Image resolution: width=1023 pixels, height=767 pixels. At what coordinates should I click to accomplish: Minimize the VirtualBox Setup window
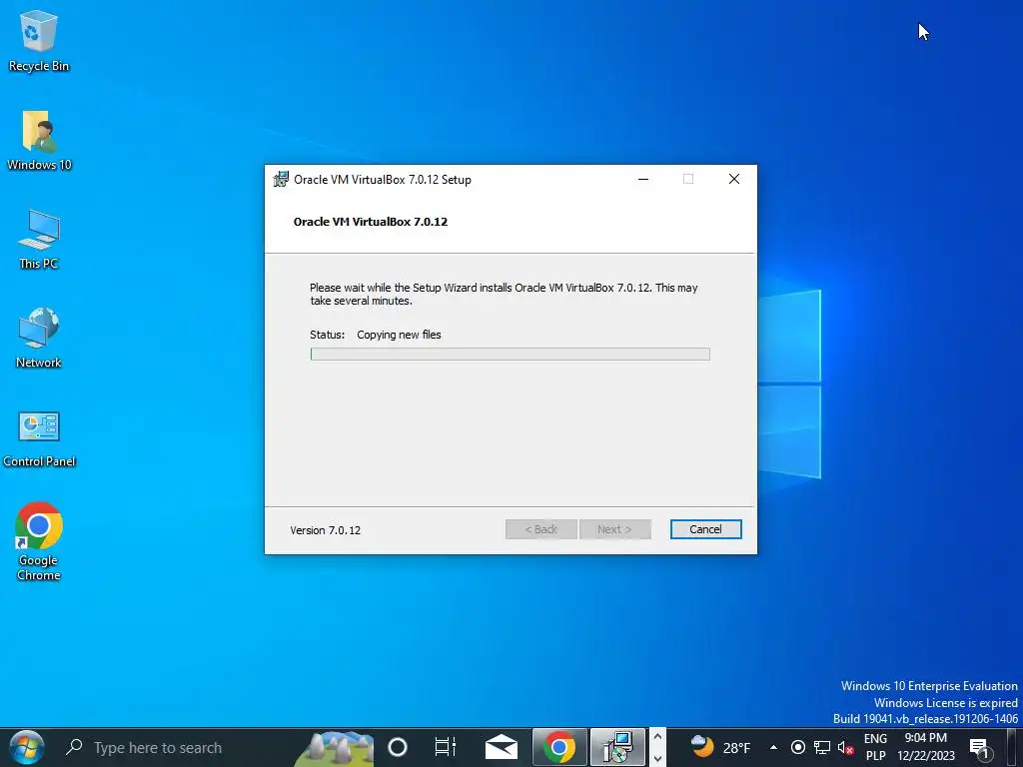[643, 180]
